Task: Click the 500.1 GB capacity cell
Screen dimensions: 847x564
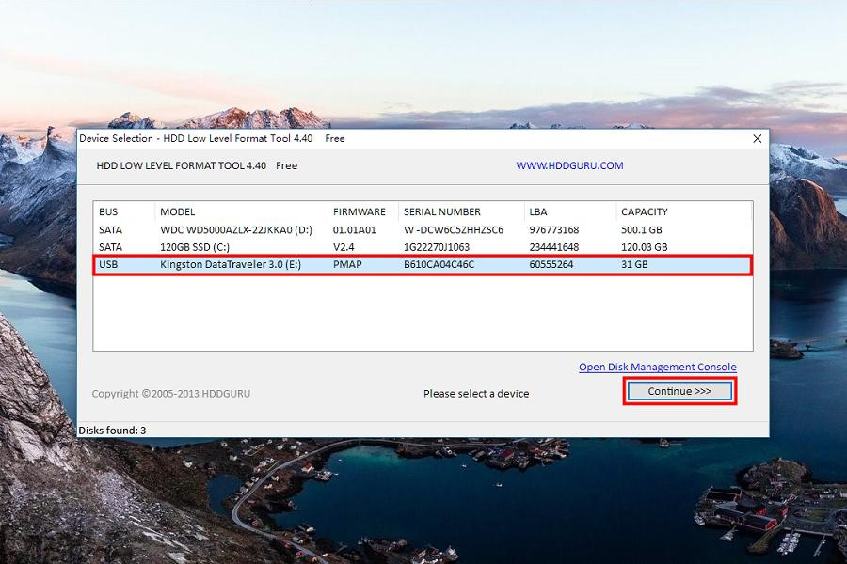Action: 641,230
